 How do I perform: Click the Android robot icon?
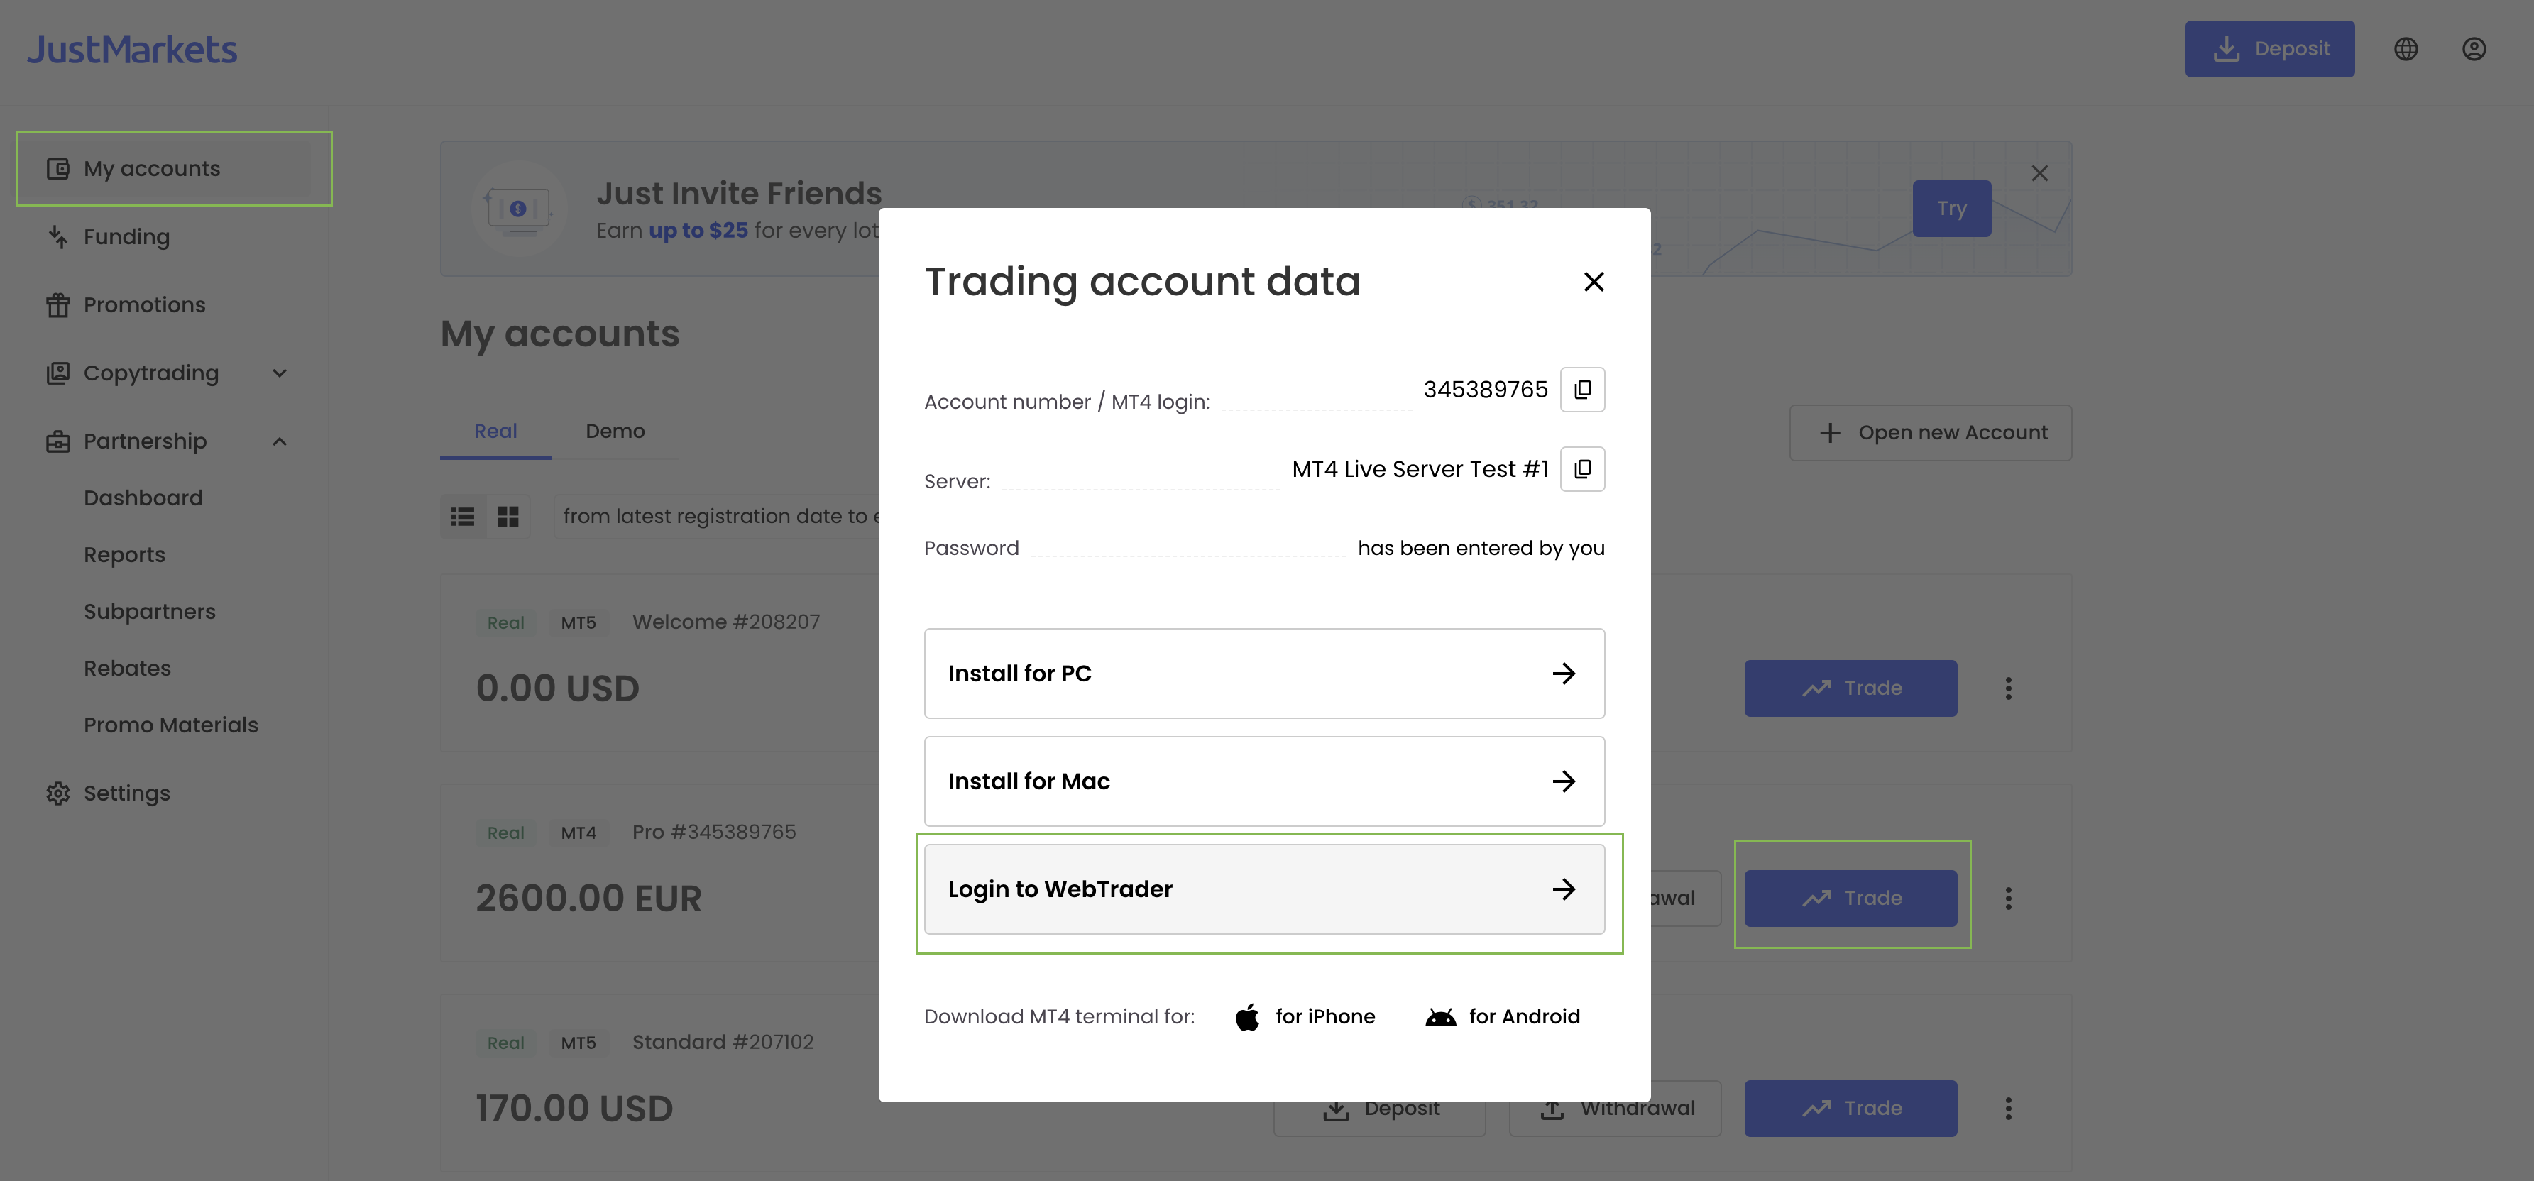click(x=1441, y=1017)
